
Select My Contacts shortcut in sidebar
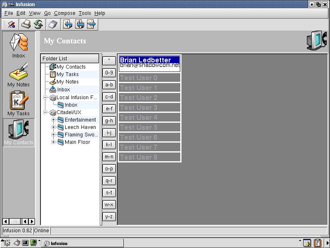click(19, 132)
